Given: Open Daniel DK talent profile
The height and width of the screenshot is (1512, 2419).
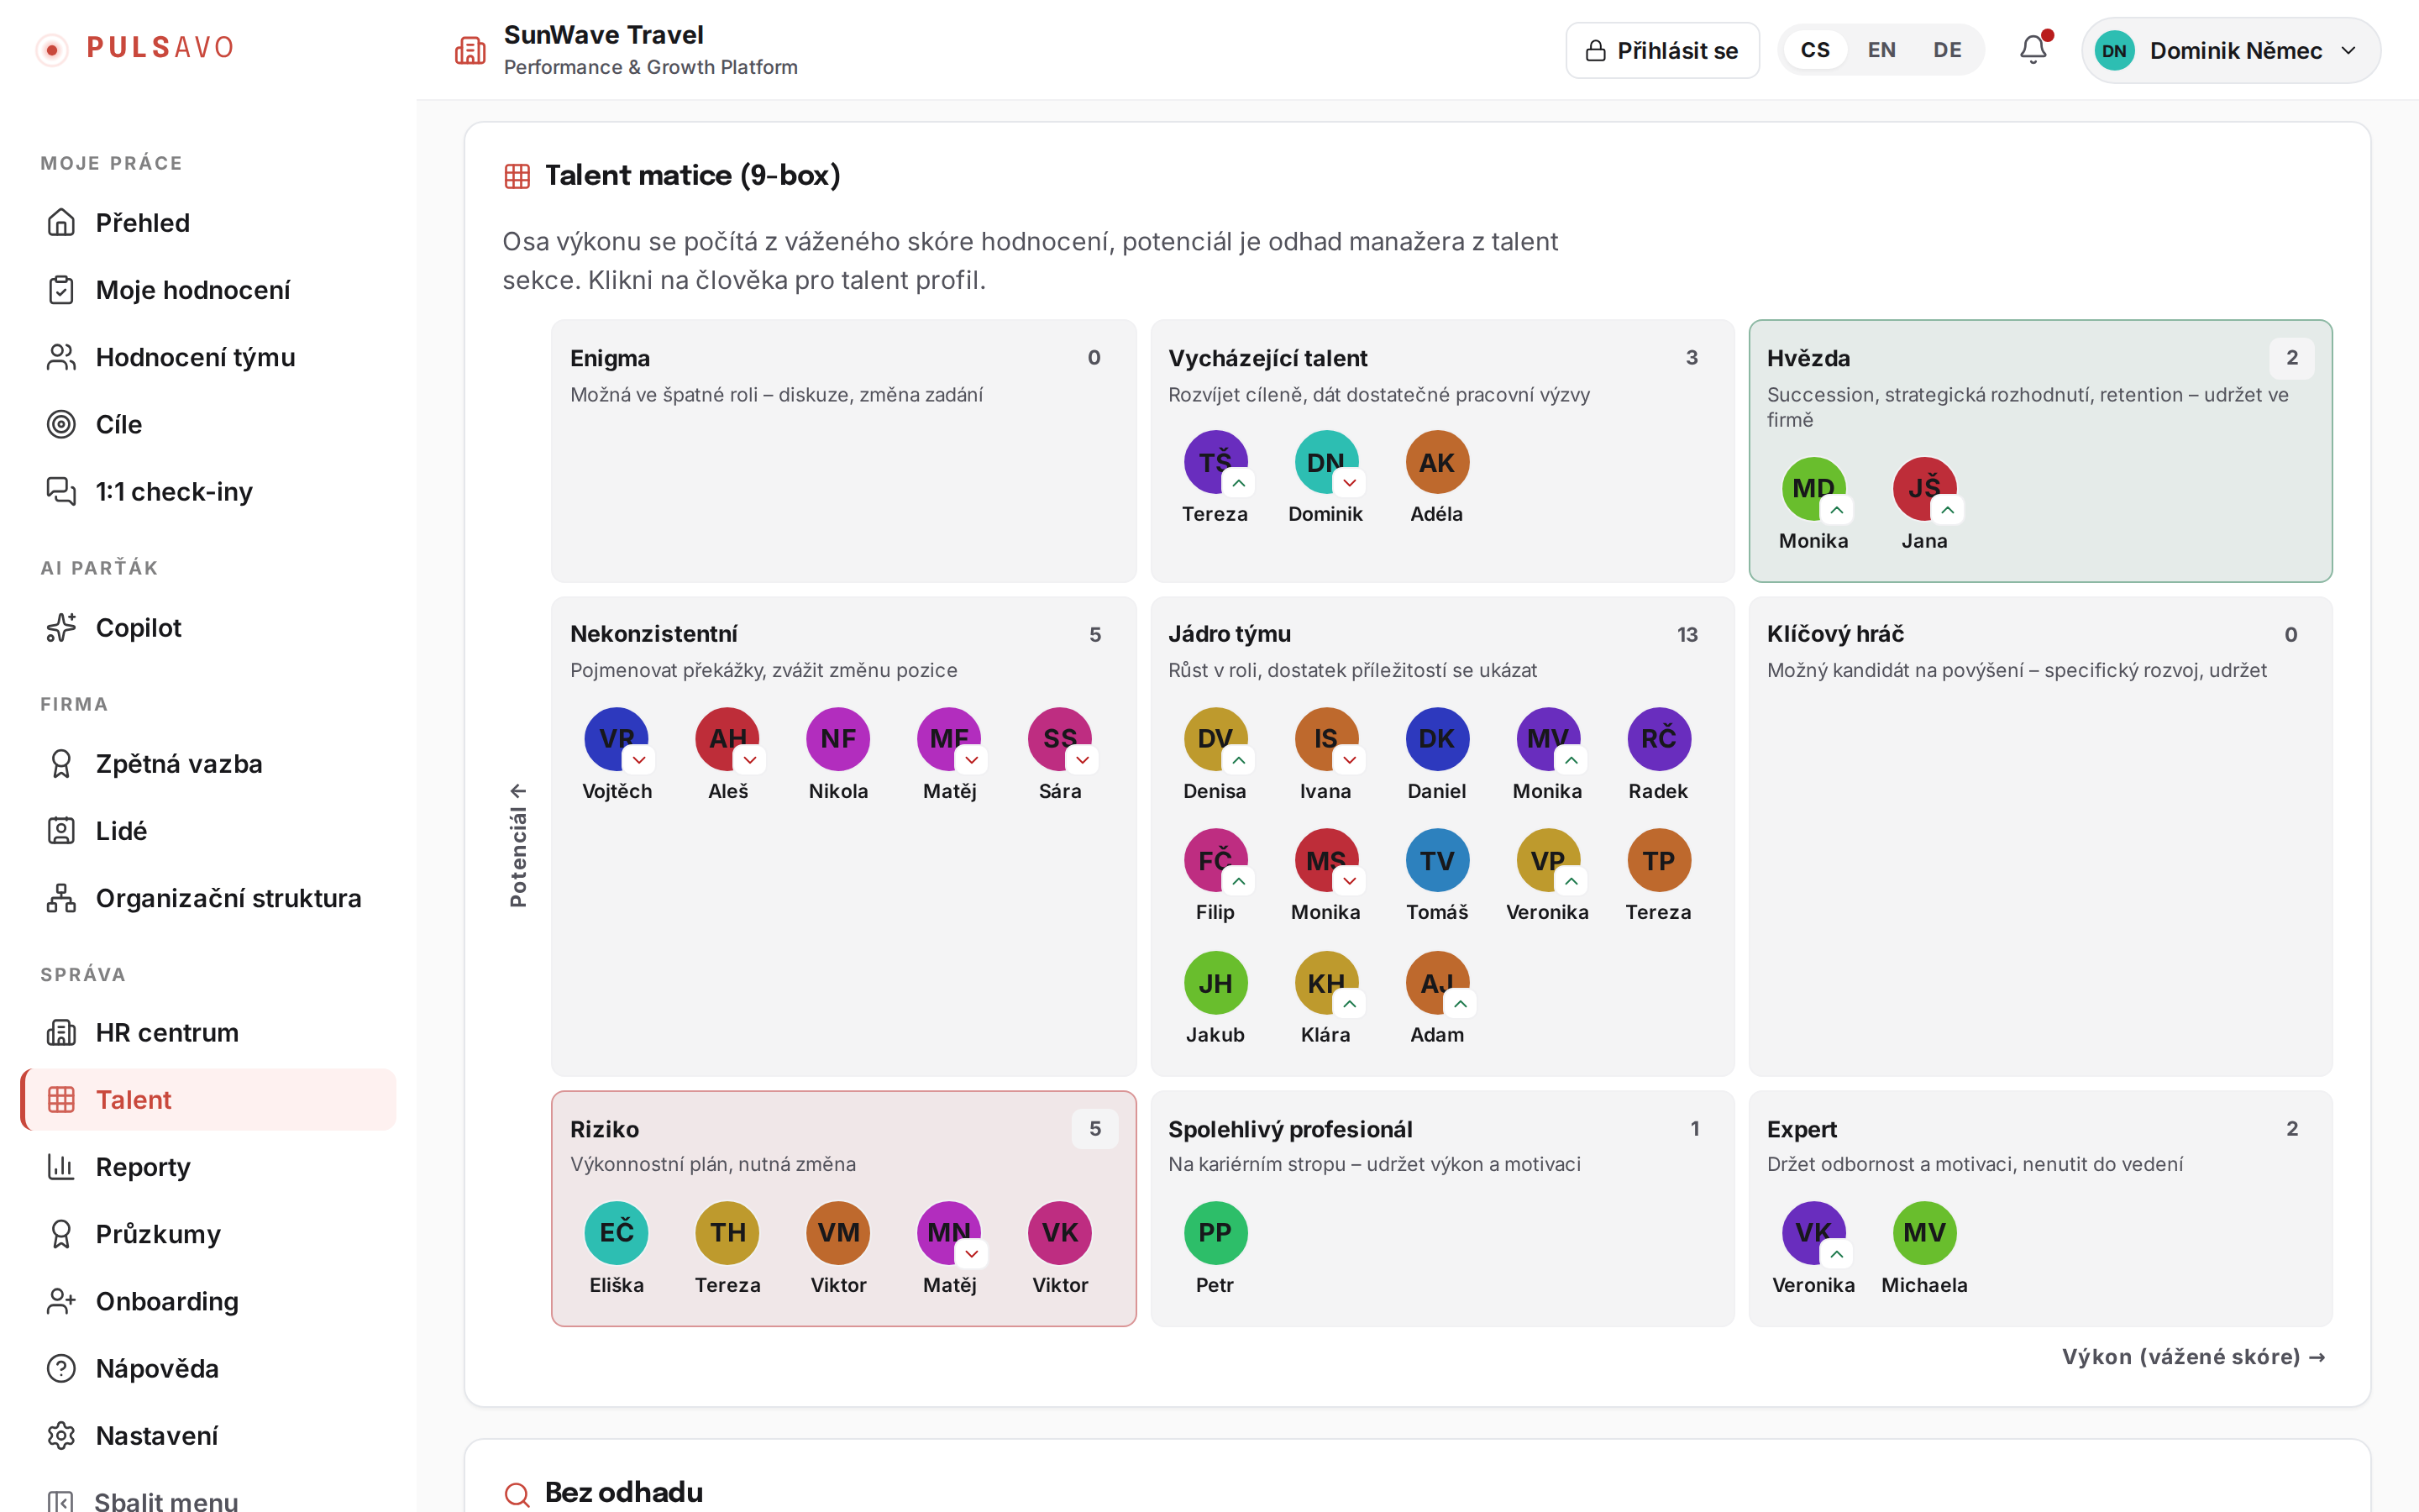Looking at the screenshot, I should point(1436,755).
